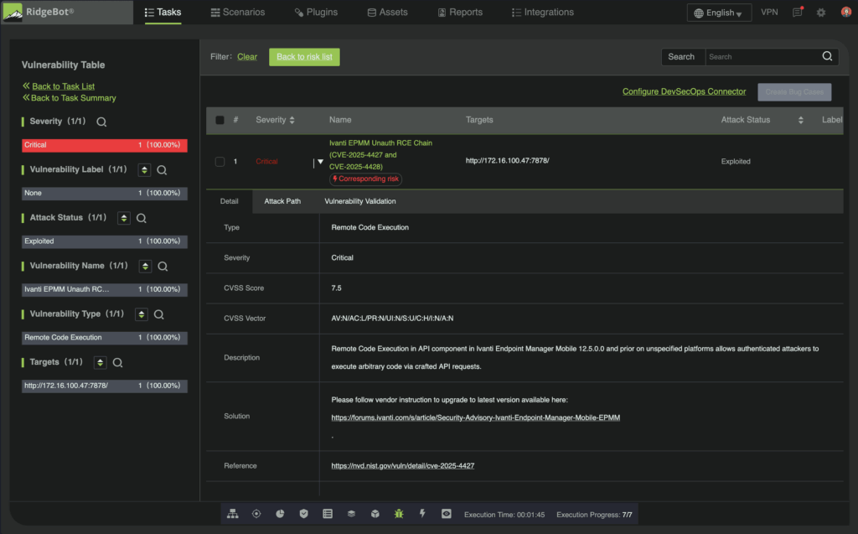This screenshot has height=534, width=858.
Task: Switch to the Attack Path tab
Action: point(282,201)
